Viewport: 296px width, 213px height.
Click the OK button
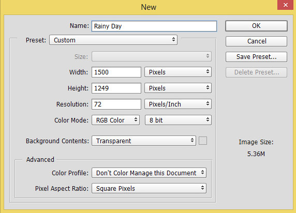[256, 26]
